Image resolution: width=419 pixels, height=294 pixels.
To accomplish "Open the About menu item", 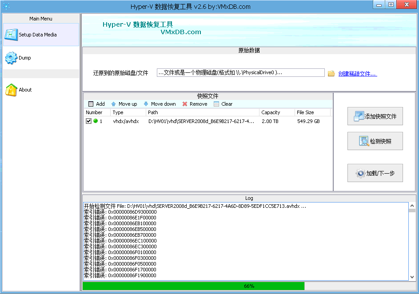I will [x=41, y=90].
